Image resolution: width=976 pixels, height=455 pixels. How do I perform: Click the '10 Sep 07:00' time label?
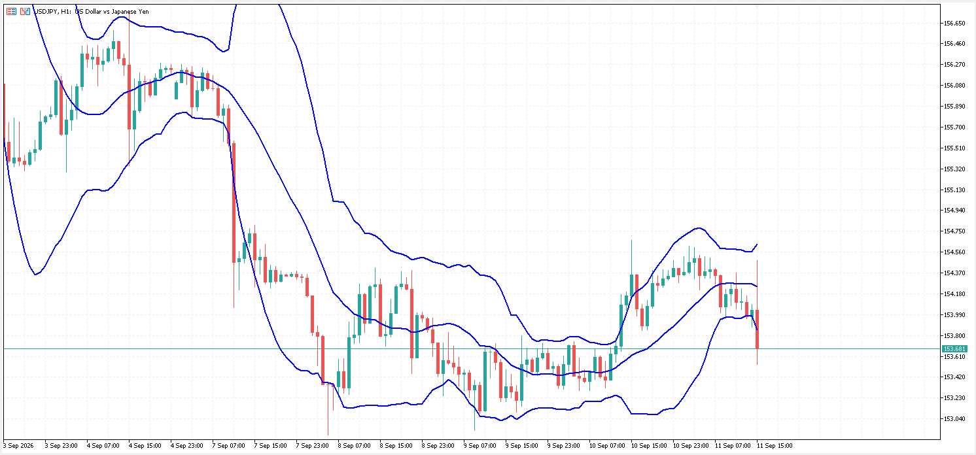607,446
